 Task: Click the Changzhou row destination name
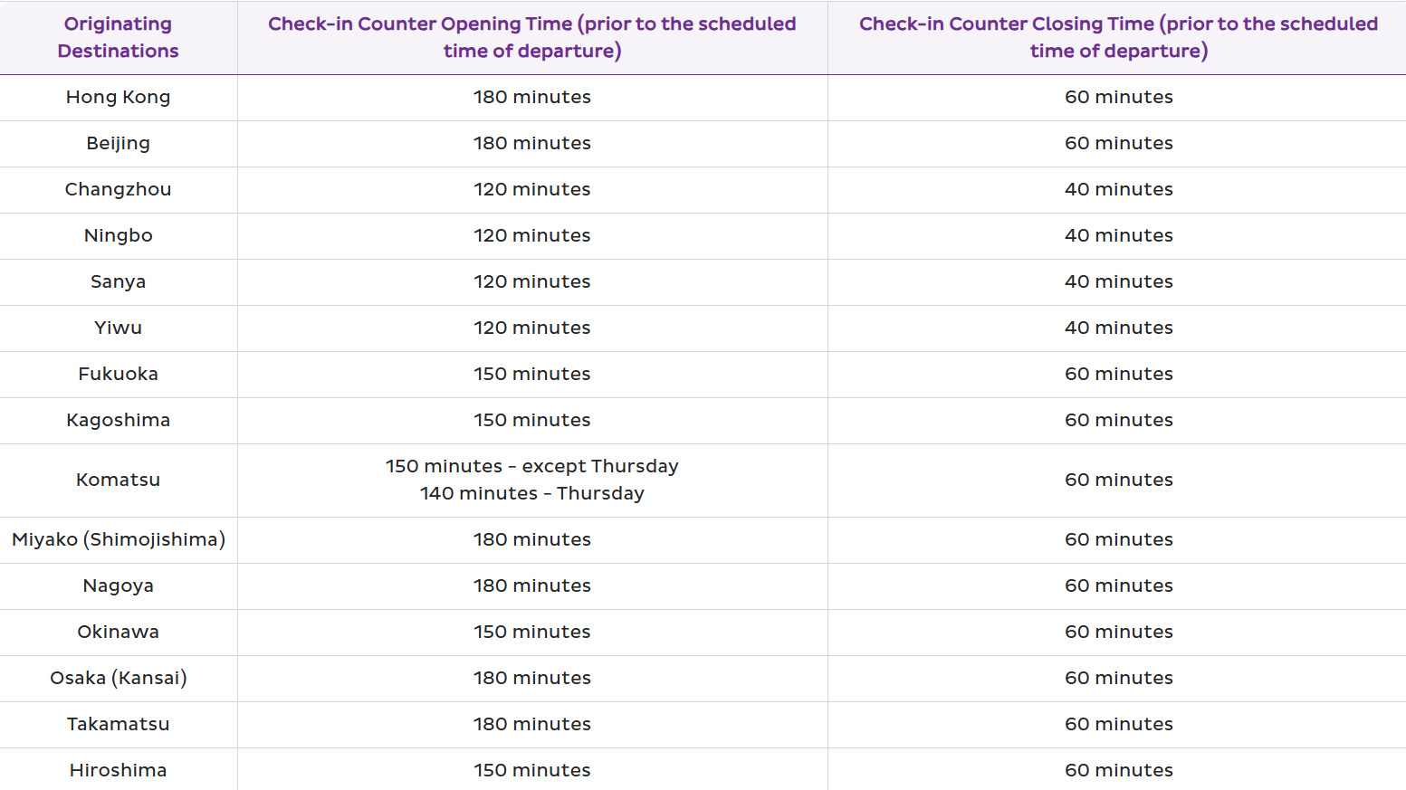[x=118, y=189]
